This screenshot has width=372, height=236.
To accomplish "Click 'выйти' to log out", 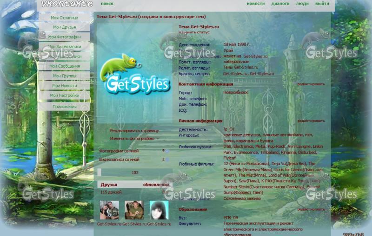I will click(322, 4).
